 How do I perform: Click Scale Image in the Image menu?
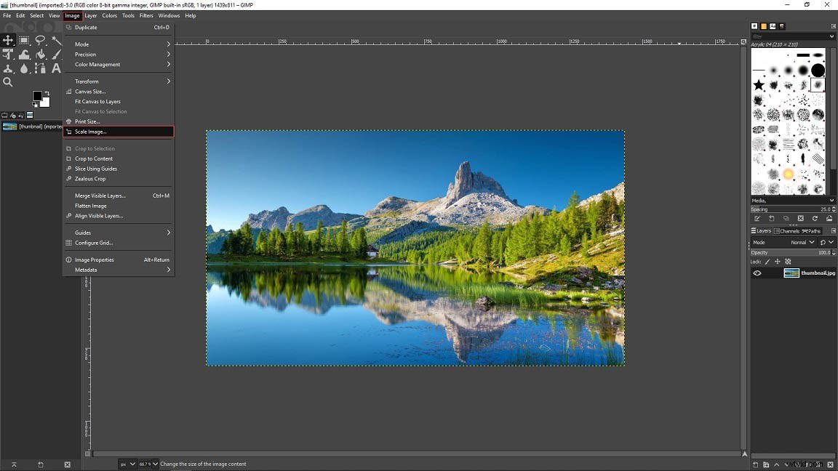tap(89, 132)
